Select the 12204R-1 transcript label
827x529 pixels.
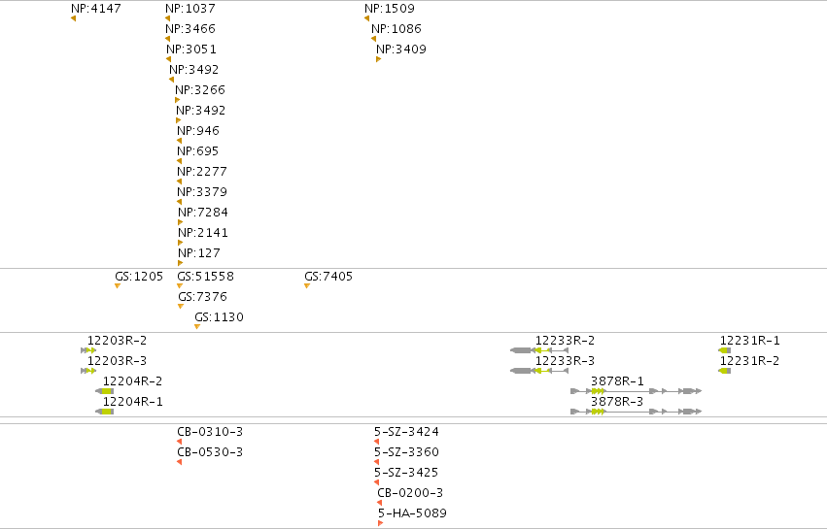pyautogui.click(x=133, y=402)
